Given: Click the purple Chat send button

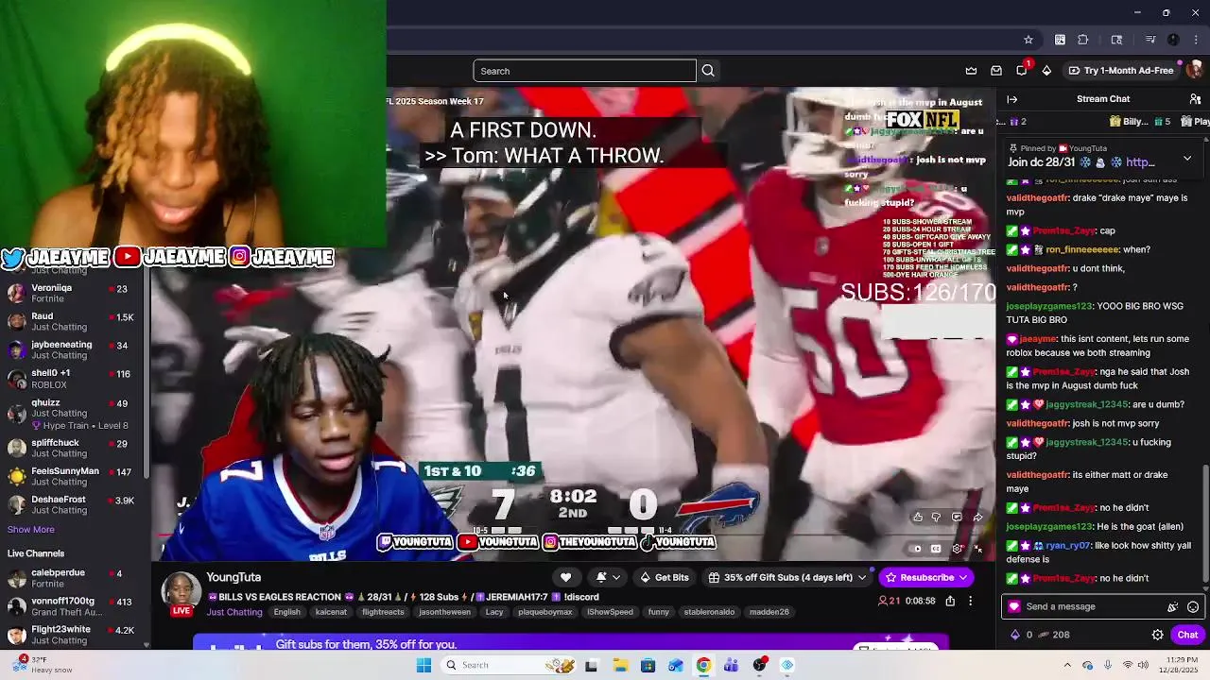Looking at the screenshot, I should tap(1187, 635).
